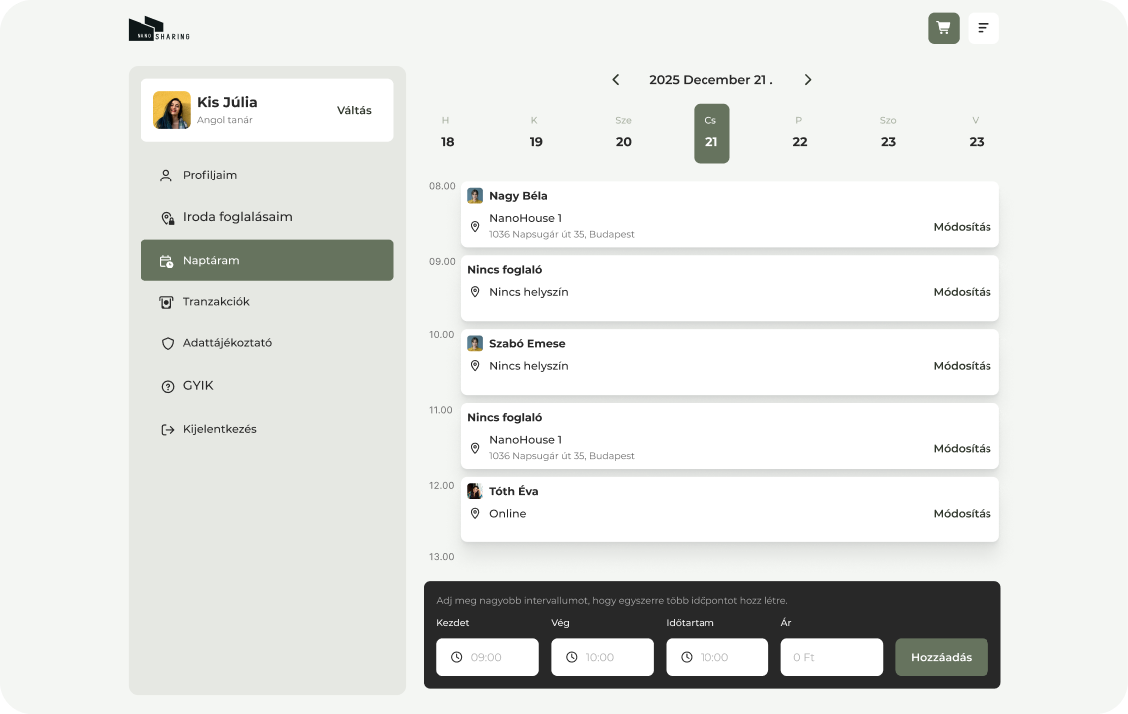
Task: Select Naptáram menu item
Action: (267, 260)
